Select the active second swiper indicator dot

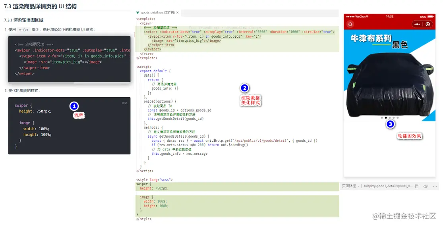(386, 118)
